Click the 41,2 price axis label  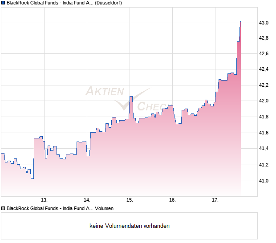point(264,165)
